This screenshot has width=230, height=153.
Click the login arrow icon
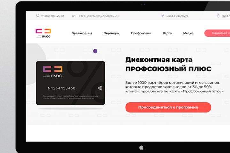[x=218, y=16]
